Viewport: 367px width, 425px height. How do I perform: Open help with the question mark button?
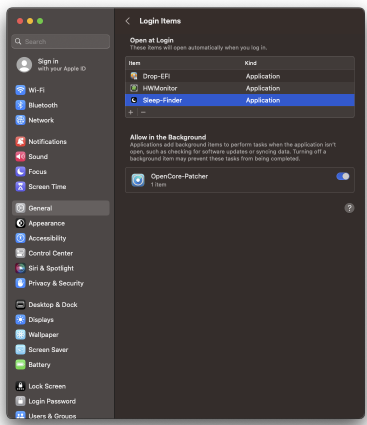[x=349, y=208]
